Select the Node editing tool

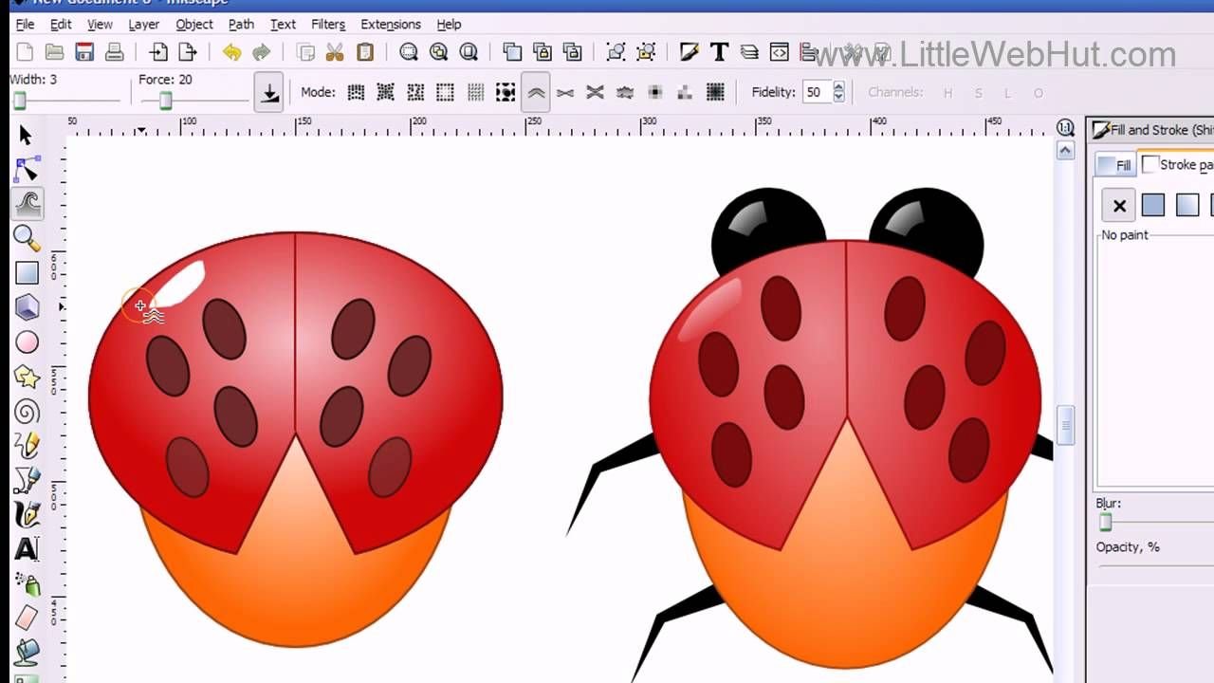pos(27,170)
